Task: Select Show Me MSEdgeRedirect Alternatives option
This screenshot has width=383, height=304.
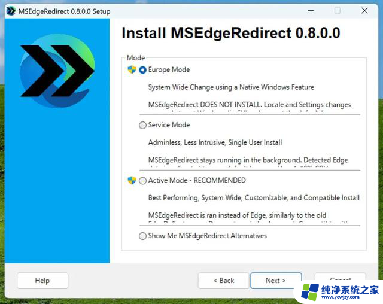Action: (142, 236)
